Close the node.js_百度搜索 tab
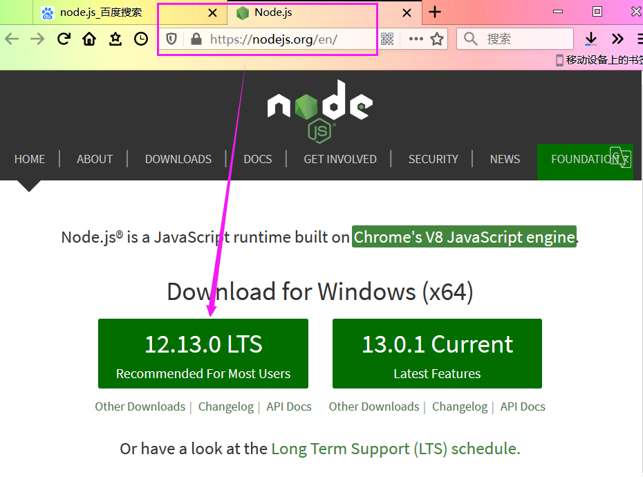The height and width of the screenshot is (477, 643). coord(212,13)
